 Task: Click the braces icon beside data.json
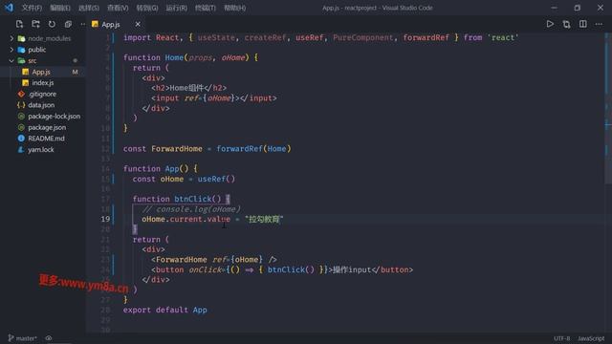[x=21, y=105]
